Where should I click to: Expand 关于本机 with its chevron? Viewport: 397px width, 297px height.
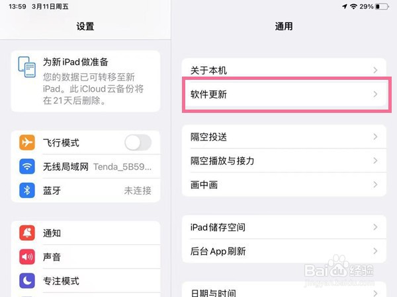tap(375, 70)
